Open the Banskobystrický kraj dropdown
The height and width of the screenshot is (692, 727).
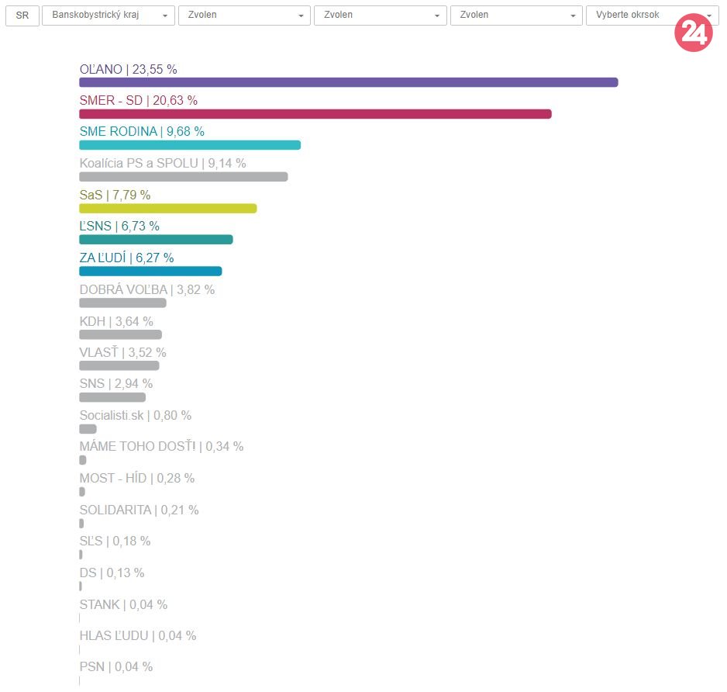pyautogui.click(x=109, y=16)
